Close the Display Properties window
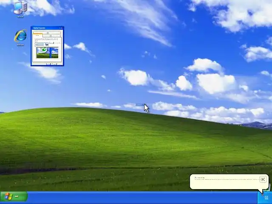Screen dimensions: 272x204 [x=62, y=28]
